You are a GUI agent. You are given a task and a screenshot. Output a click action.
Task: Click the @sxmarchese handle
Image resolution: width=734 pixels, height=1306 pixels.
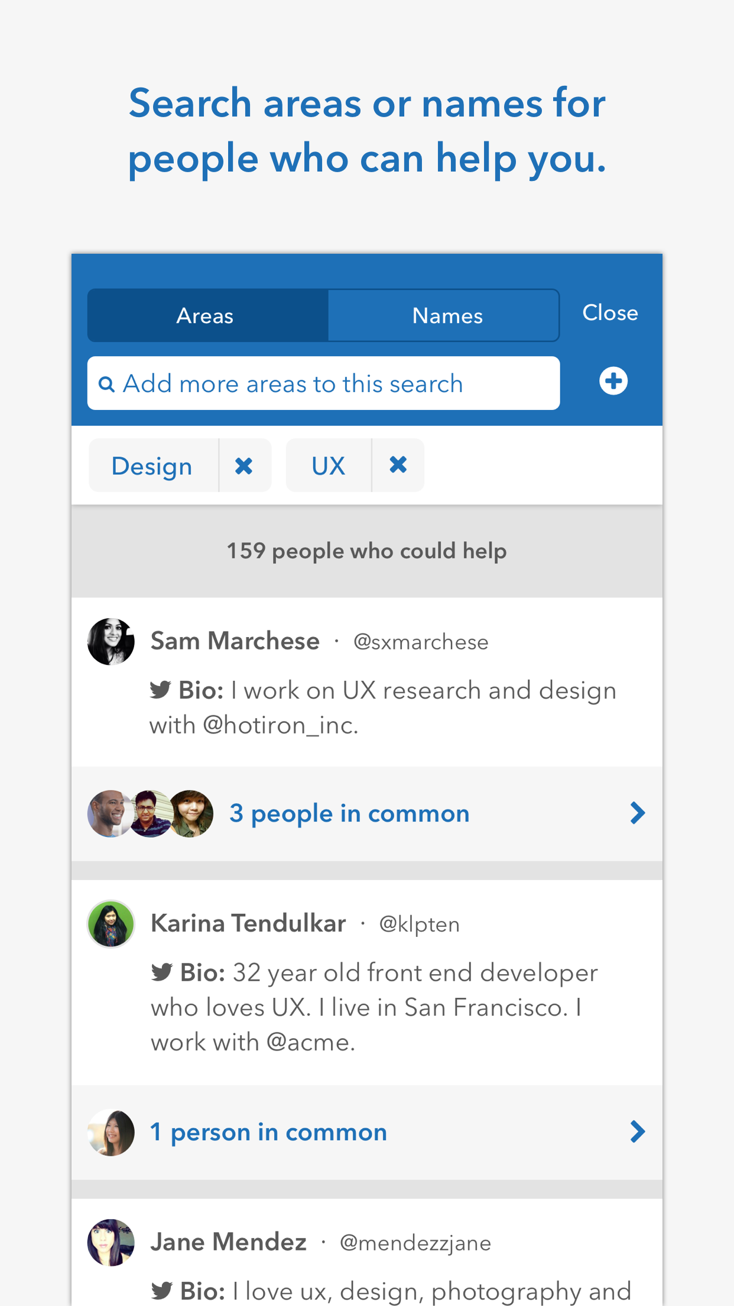pyautogui.click(x=421, y=642)
